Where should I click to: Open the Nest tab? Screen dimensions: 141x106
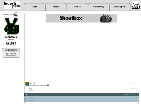click(35, 7)
